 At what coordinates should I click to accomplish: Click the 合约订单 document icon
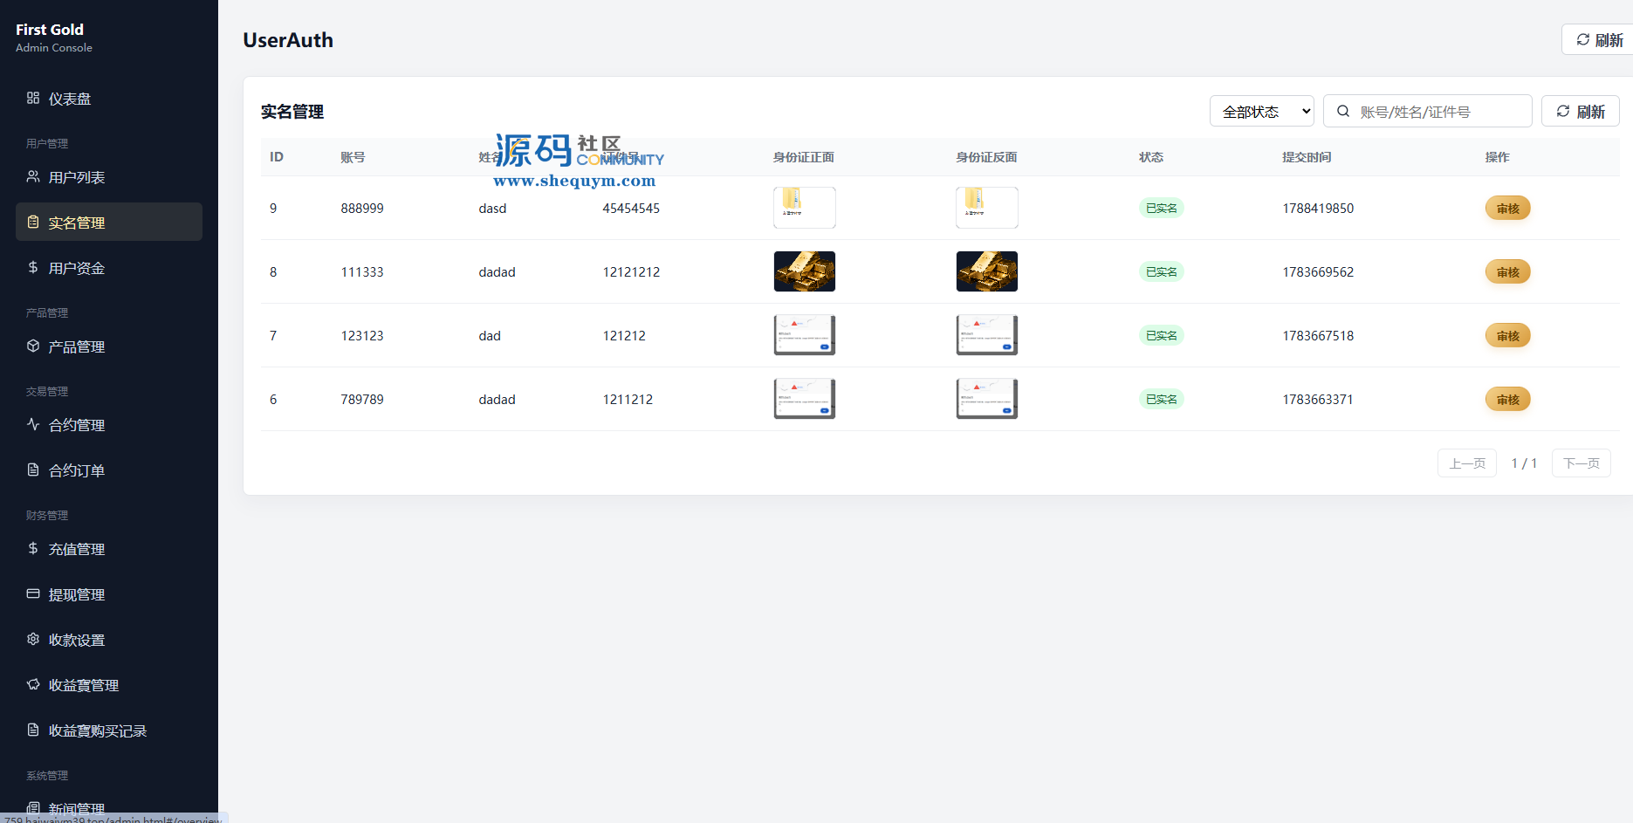point(33,470)
